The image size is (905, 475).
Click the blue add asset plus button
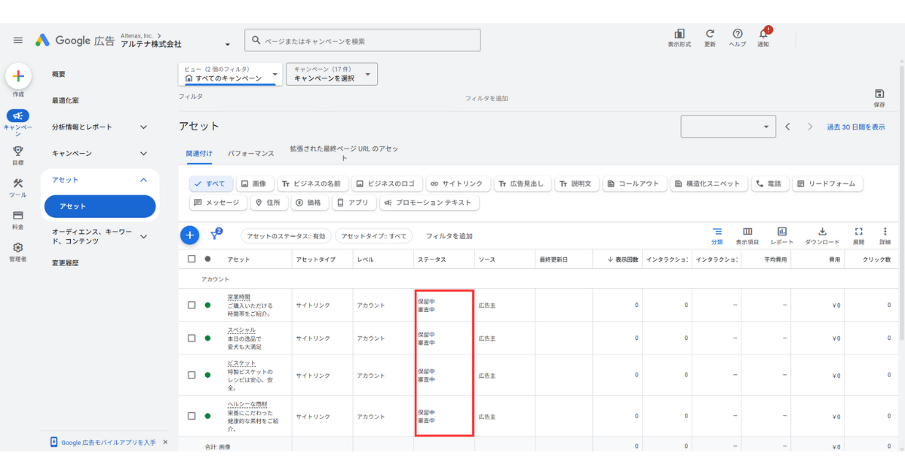[x=190, y=235]
